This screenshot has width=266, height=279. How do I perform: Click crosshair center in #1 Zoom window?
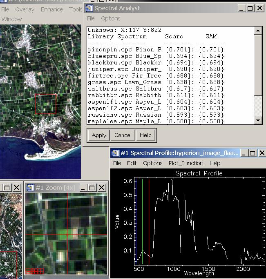[67, 235]
